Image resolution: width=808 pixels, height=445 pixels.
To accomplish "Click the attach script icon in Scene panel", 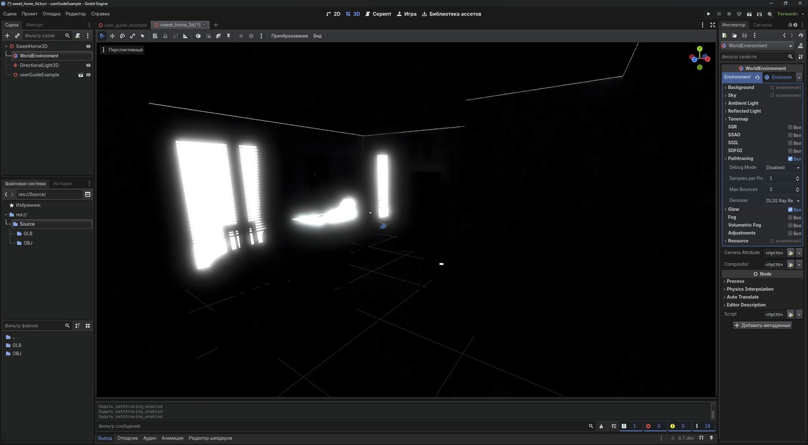I will coord(78,36).
